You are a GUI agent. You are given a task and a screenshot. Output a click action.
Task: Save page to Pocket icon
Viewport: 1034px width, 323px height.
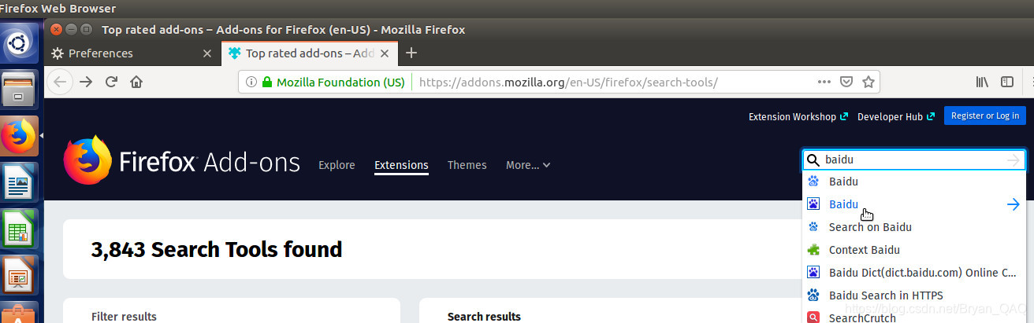(x=846, y=82)
